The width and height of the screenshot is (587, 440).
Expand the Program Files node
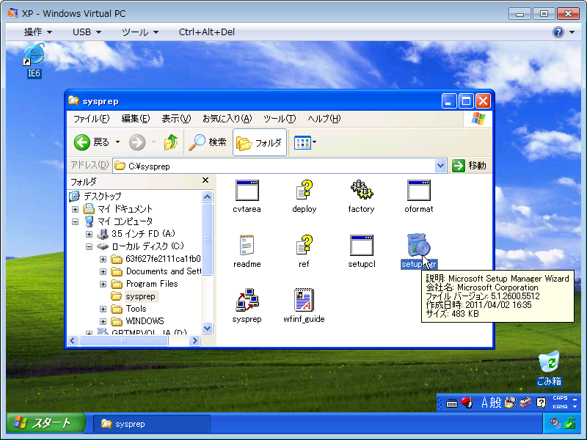103,284
